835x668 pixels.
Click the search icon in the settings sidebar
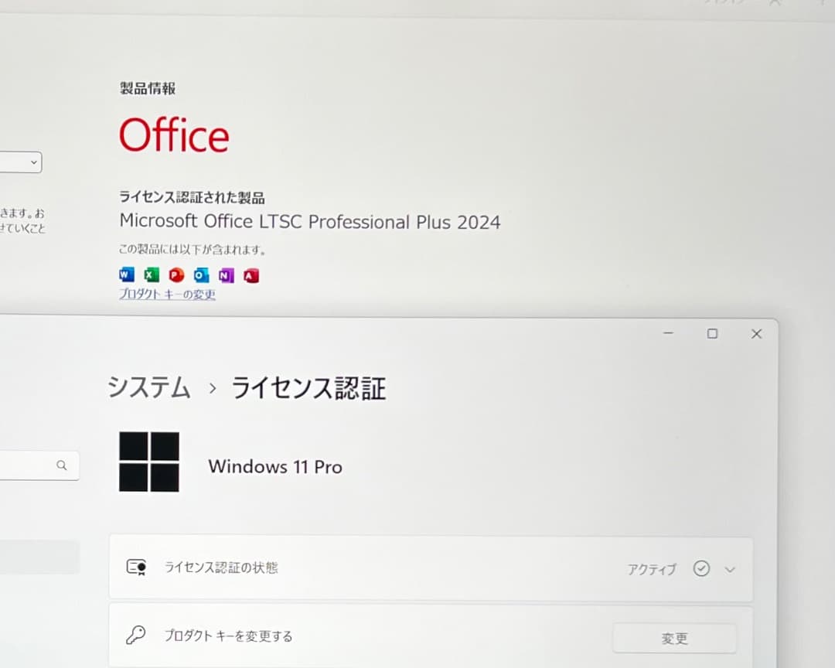click(x=62, y=465)
